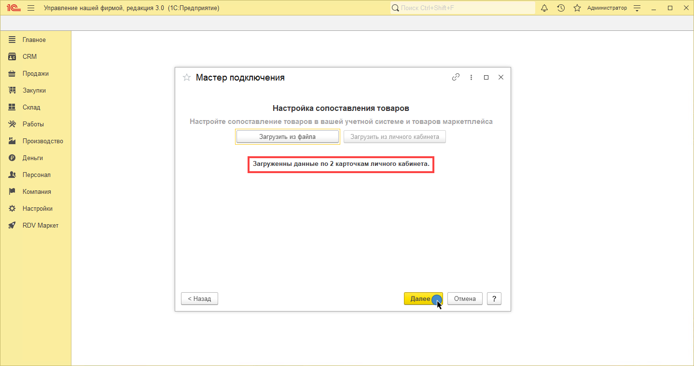Show the history clock icon
The height and width of the screenshot is (366, 694).
561,8
